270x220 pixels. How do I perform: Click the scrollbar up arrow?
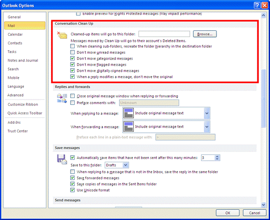point(263,15)
